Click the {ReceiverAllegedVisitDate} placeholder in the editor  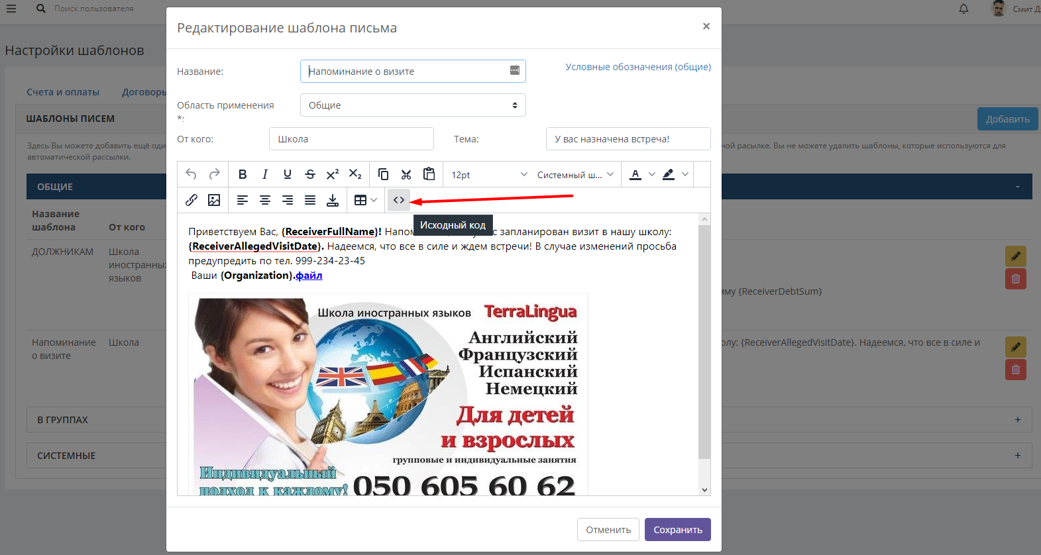255,246
